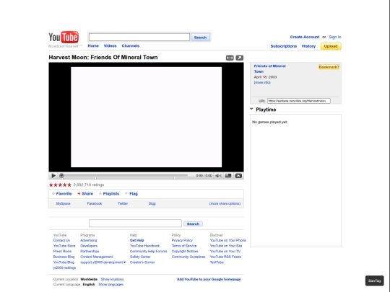This screenshot has height=292, width=390.
Task: Click the yellow Upload button
Action: [331, 46]
